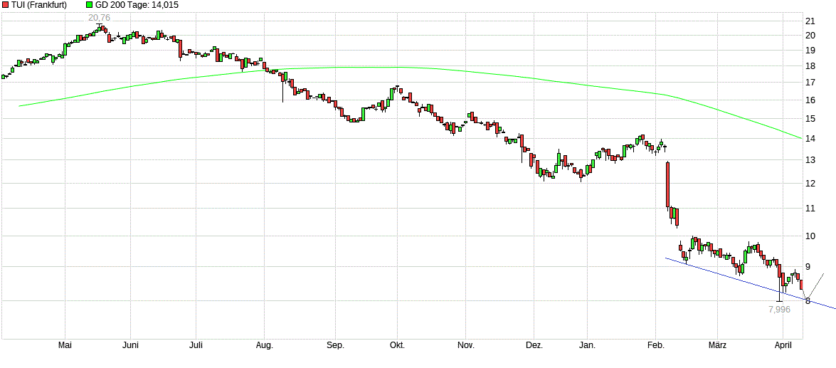Image resolution: width=836 pixels, height=368 pixels.
Task: Click the price axis label 15
Action: tap(810, 118)
